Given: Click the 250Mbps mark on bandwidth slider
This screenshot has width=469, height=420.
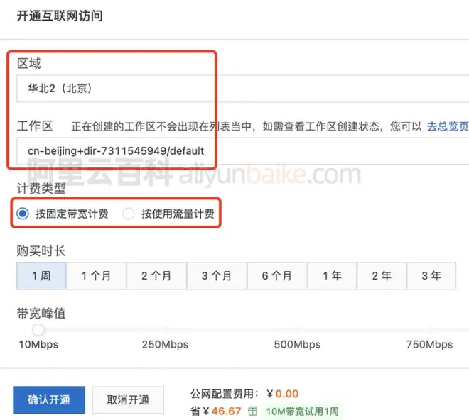Looking at the screenshot, I should coord(166,330).
